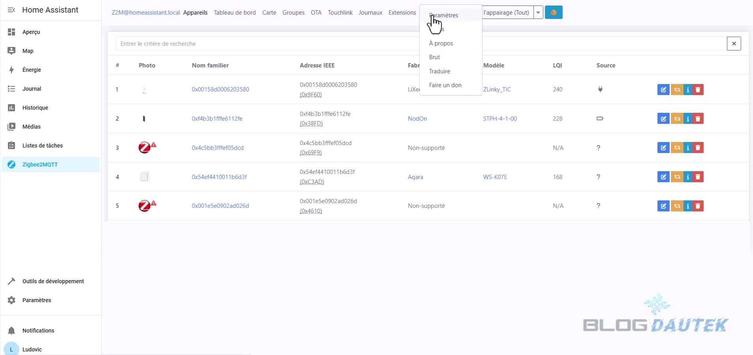The height and width of the screenshot is (355, 753).
Task: Open the Touchlink tab
Action: 340,13
